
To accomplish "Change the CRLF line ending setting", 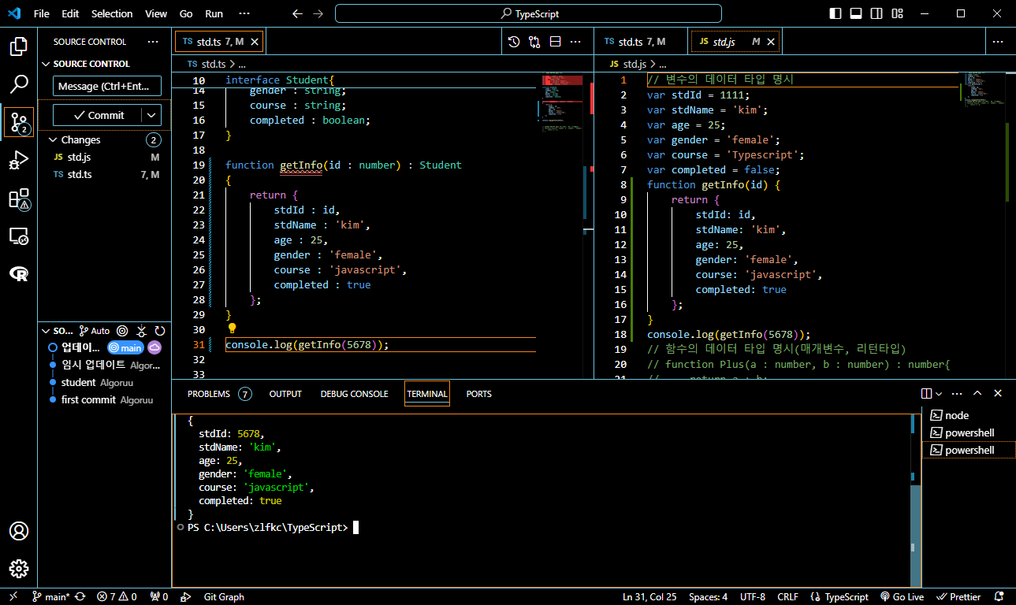I will click(x=787, y=597).
